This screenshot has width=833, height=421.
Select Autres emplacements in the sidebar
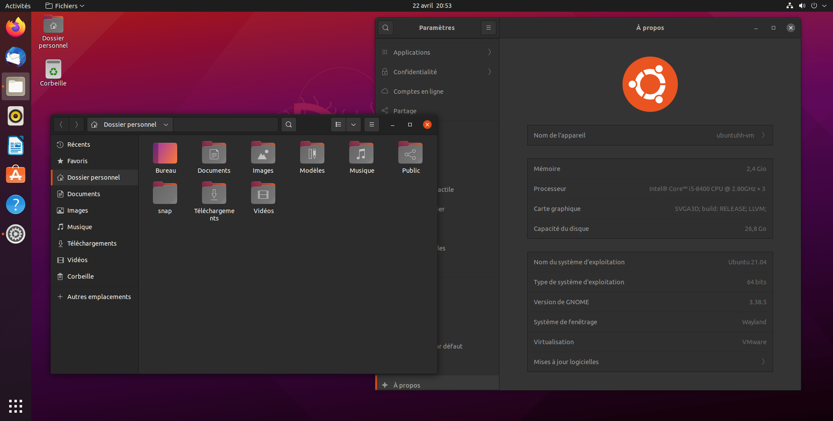(94, 296)
